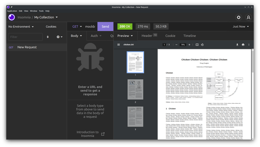Expand the No Environment dropdown
Image resolution: width=260 pixels, height=147 pixels.
pos(19,27)
